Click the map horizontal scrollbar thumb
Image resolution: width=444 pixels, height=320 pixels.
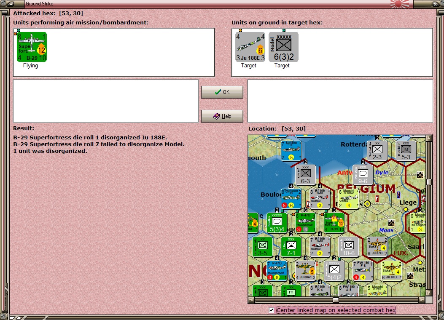click(336, 300)
